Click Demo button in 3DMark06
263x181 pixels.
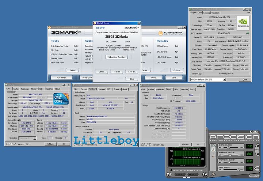[x=154, y=78]
